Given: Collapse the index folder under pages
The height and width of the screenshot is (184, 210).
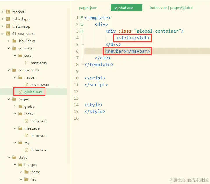Looking at the screenshot, I should 15,114.
